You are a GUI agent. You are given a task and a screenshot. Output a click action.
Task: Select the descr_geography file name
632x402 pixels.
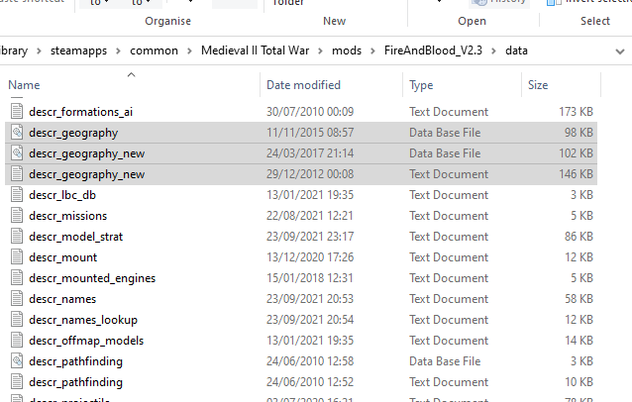(x=73, y=133)
